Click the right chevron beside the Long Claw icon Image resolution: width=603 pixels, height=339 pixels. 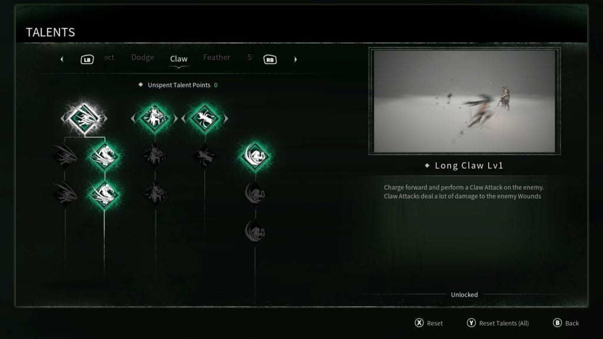click(105, 118)
